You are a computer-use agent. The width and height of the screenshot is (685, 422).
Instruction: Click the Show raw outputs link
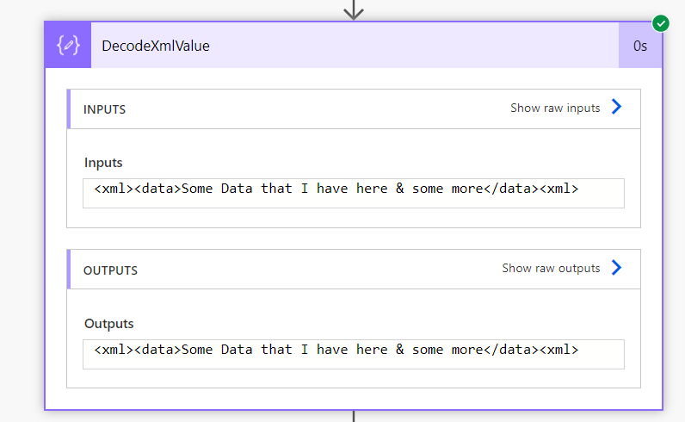(x=551, y=268)
